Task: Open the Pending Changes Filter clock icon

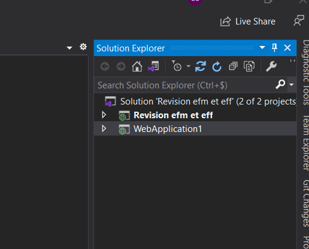Action: [177, 66]
